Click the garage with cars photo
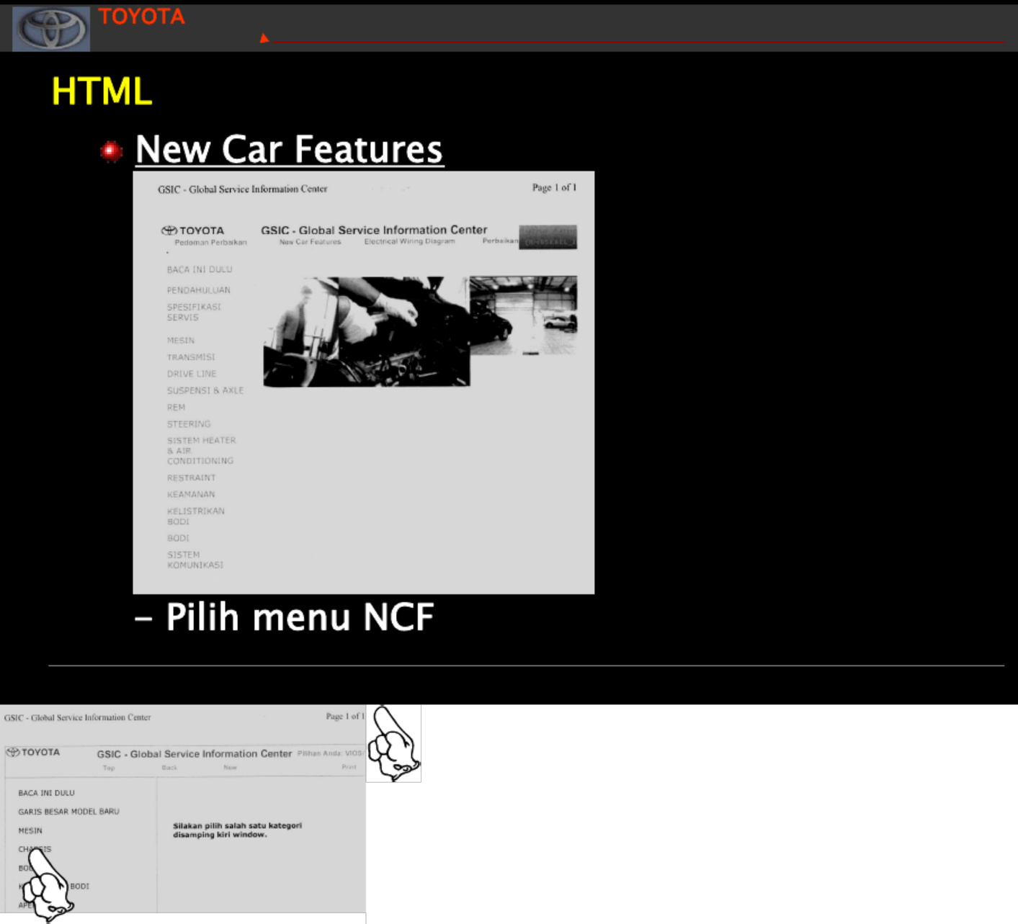This screenshot has height=924, width=1018. (523, 315)
